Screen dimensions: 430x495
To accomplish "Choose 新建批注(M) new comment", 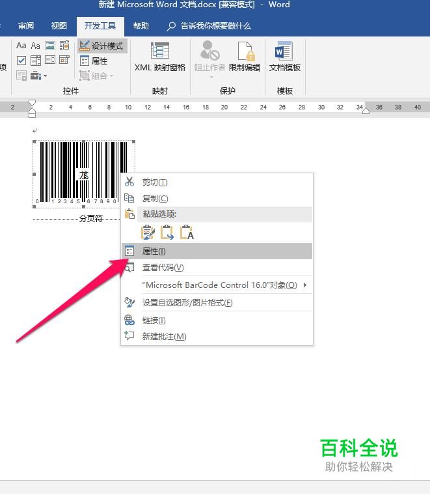I will pos(217,336).
